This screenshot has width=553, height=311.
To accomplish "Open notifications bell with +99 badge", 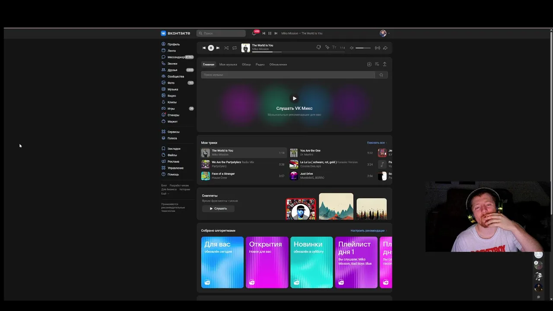I will (254, 33).
